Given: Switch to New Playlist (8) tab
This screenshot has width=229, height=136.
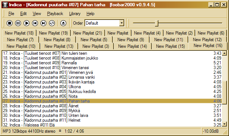Looking at the screenshot, I should 57,40.
